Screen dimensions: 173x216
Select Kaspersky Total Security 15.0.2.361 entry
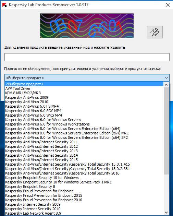[x=84, y=169]
